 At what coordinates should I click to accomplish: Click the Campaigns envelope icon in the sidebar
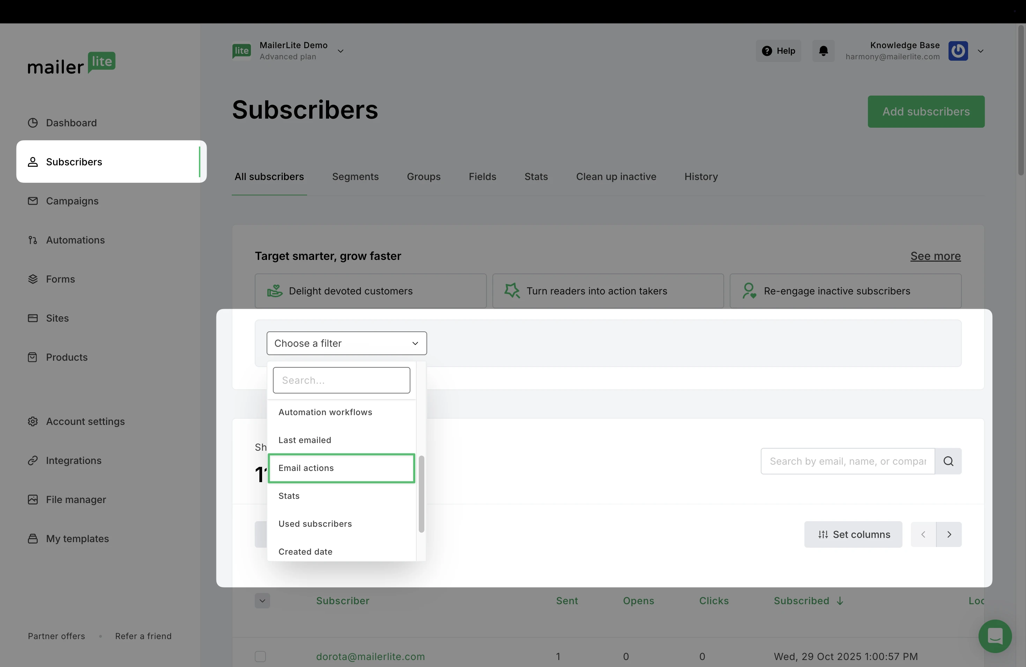tap(33, 201)
